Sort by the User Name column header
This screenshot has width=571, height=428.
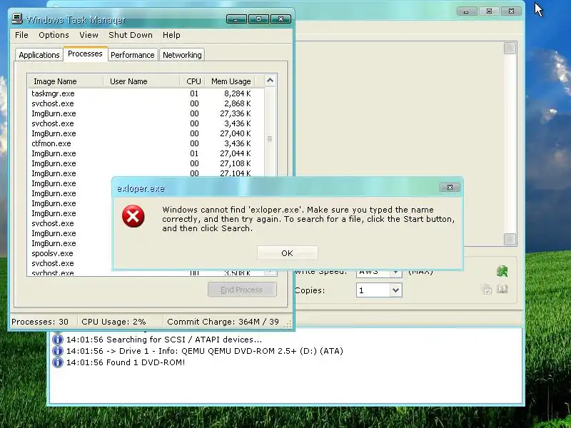[x=141, y=81]
